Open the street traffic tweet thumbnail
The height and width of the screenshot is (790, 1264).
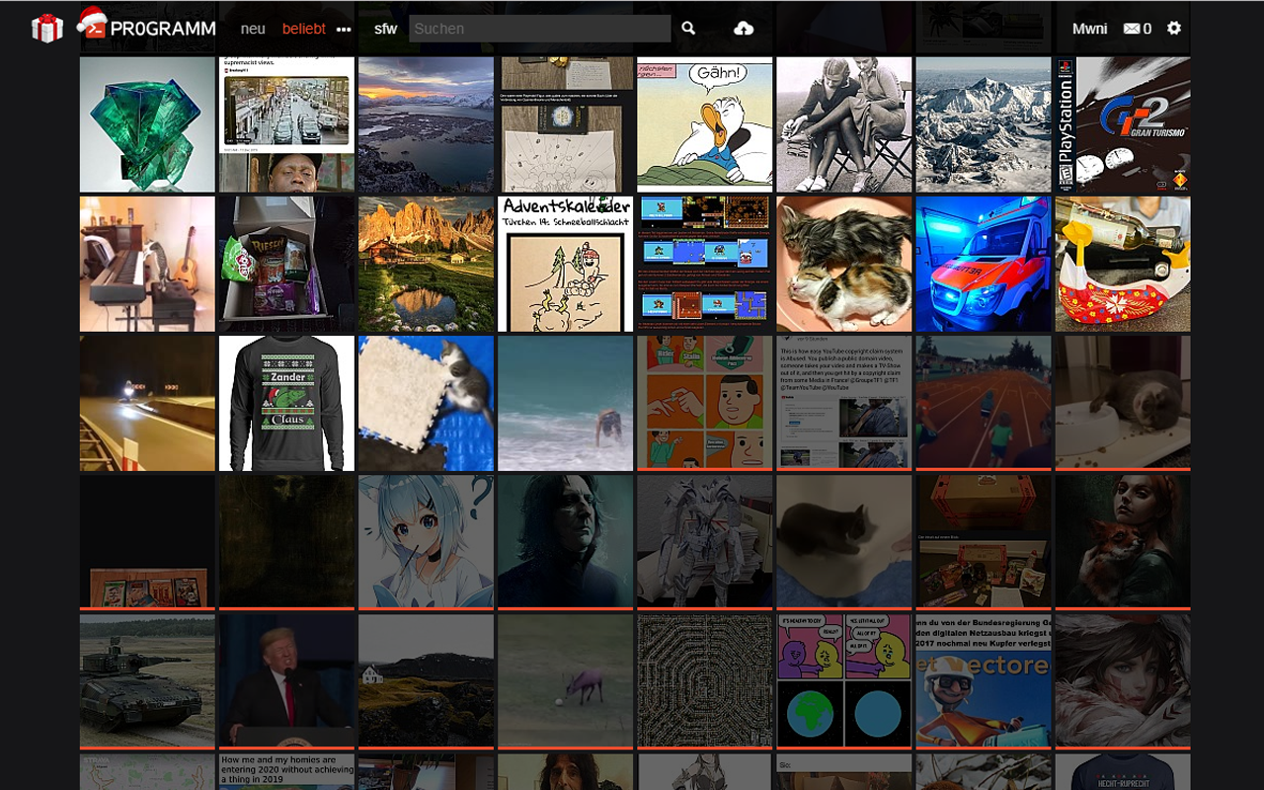click(x=286, y=124)
